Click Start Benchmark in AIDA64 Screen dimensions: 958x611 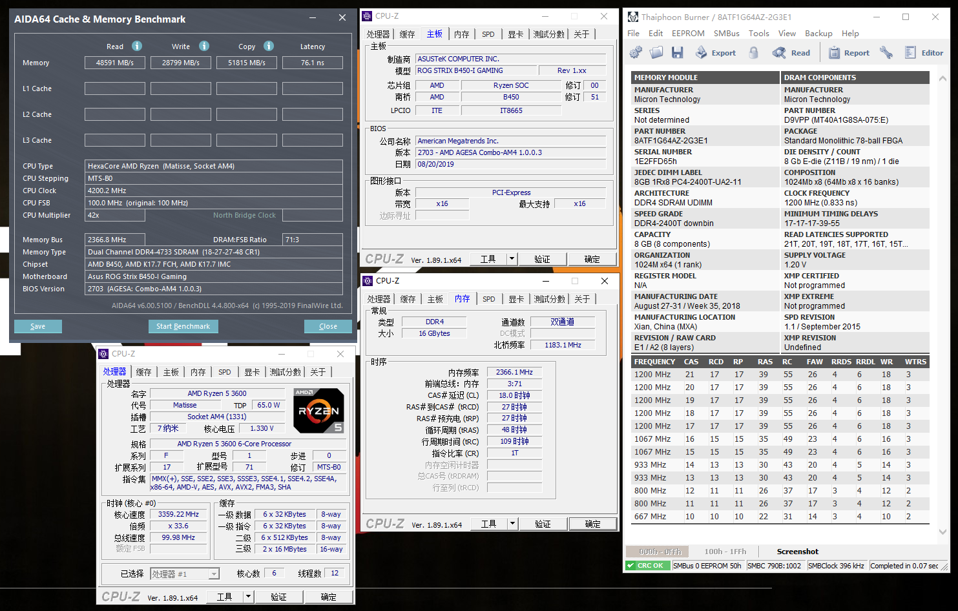183,326
